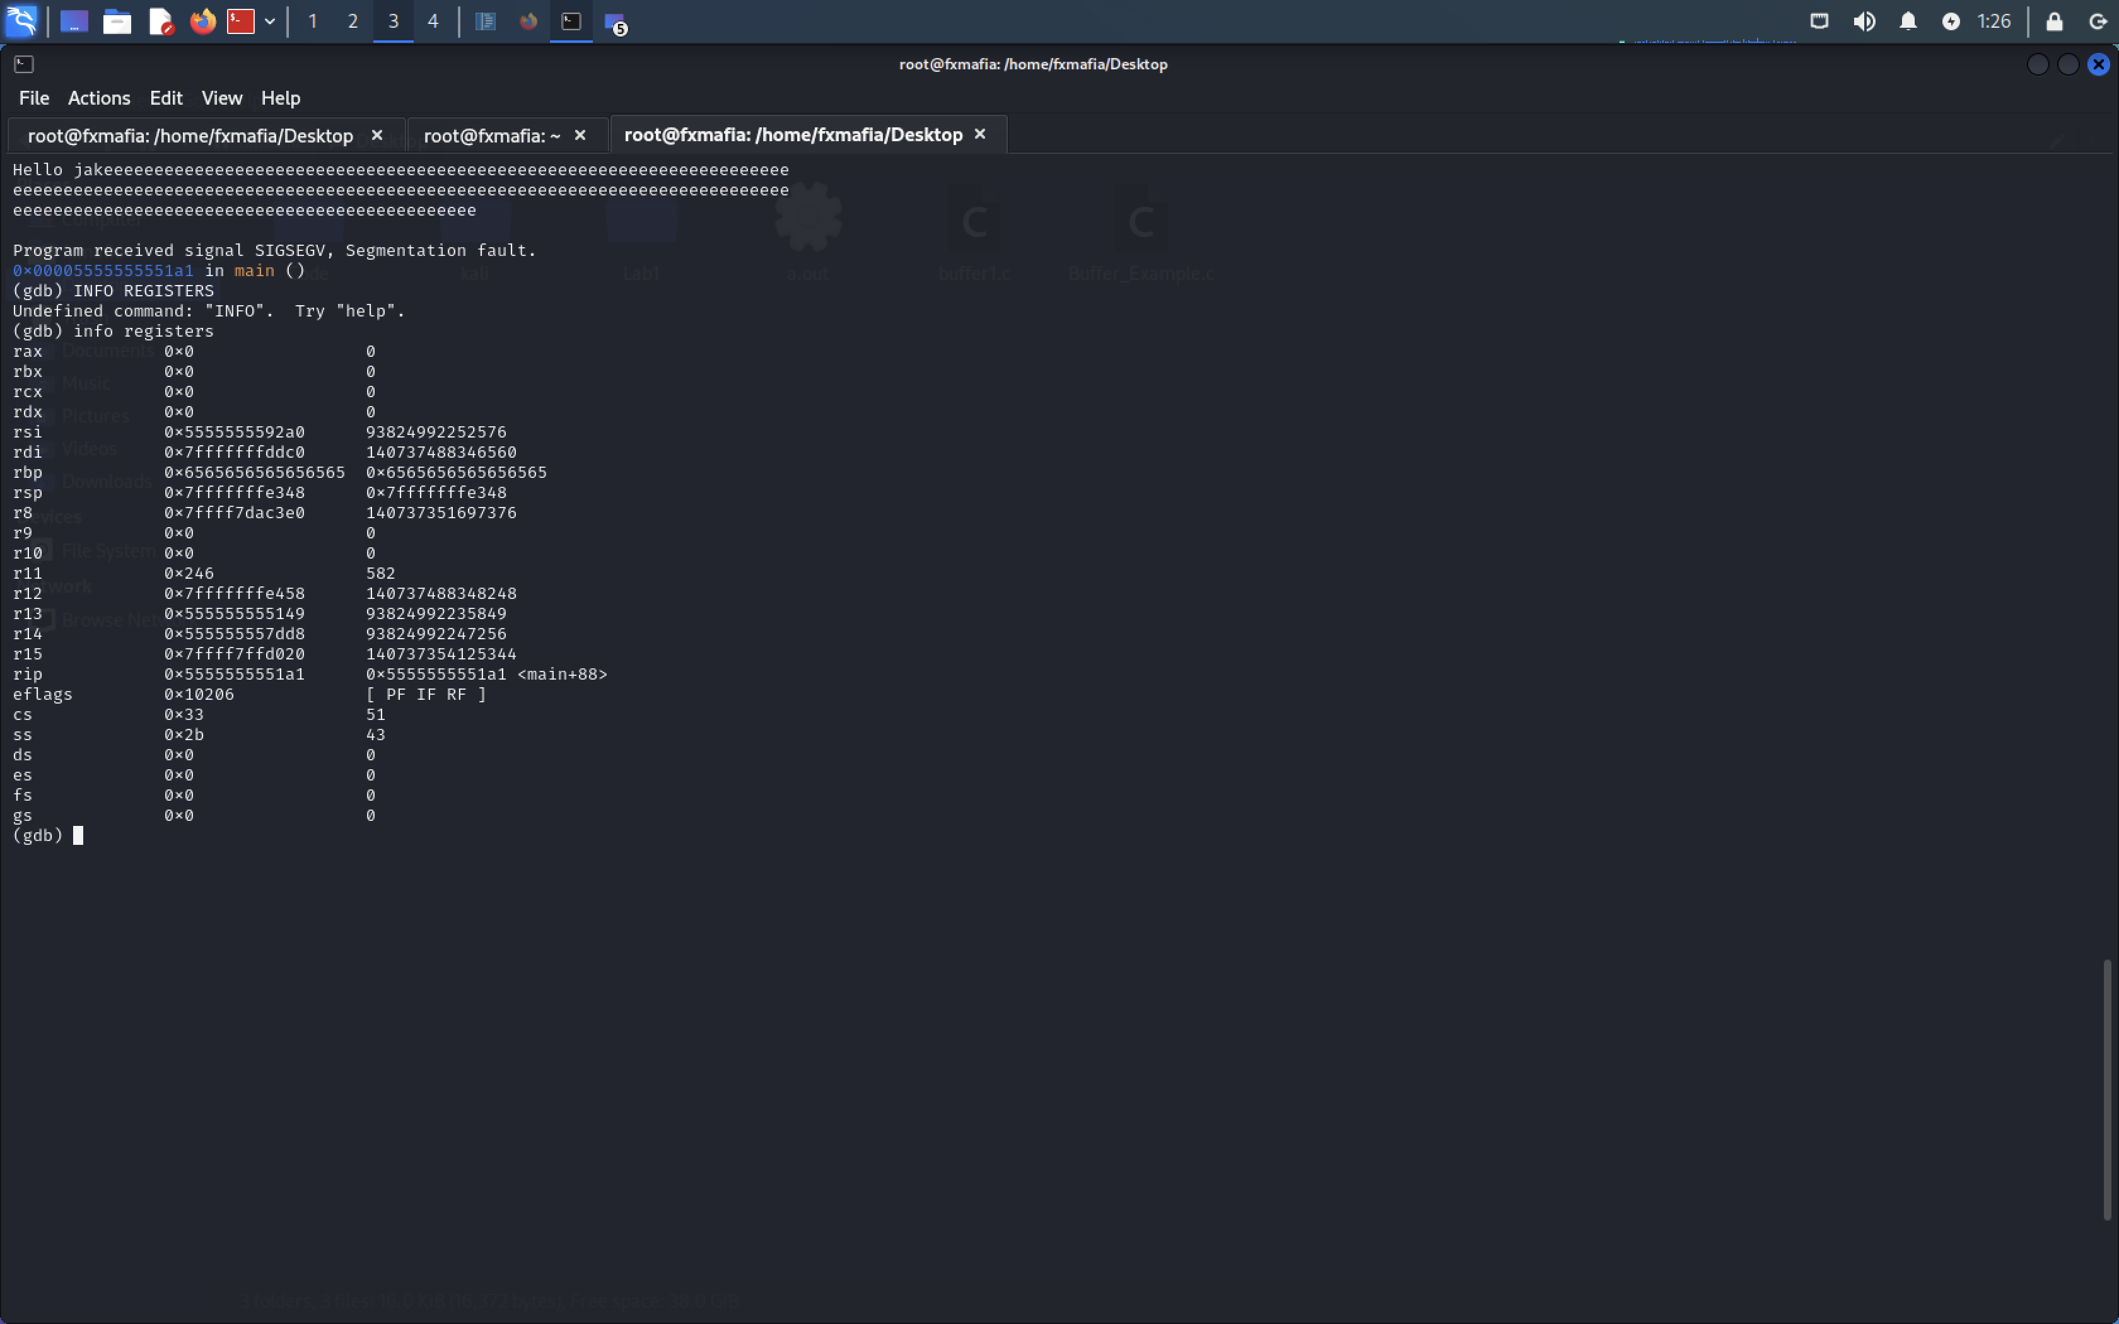Click the r15 value 0x7ffff7ffd020

pyautogui.click(x=235, y=654)
